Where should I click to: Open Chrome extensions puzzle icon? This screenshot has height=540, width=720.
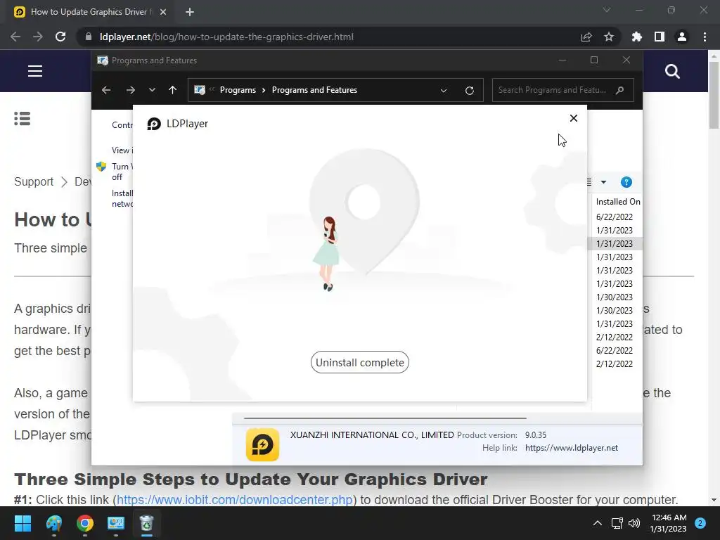click(637, 37)
